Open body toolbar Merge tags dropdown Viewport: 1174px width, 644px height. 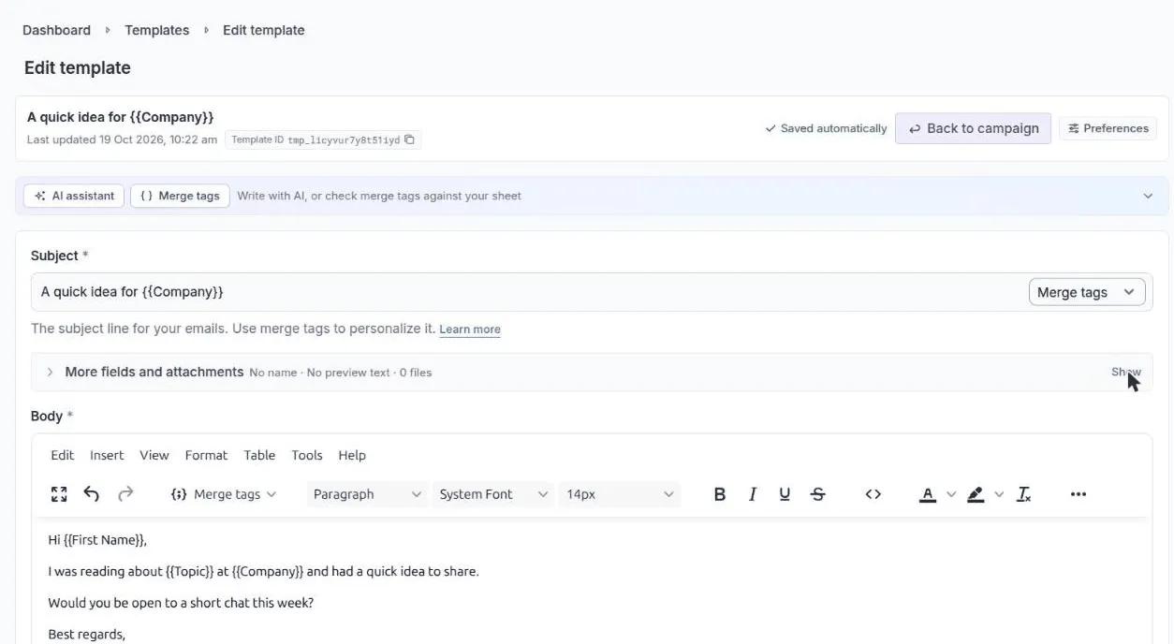[x=225, y=494]
